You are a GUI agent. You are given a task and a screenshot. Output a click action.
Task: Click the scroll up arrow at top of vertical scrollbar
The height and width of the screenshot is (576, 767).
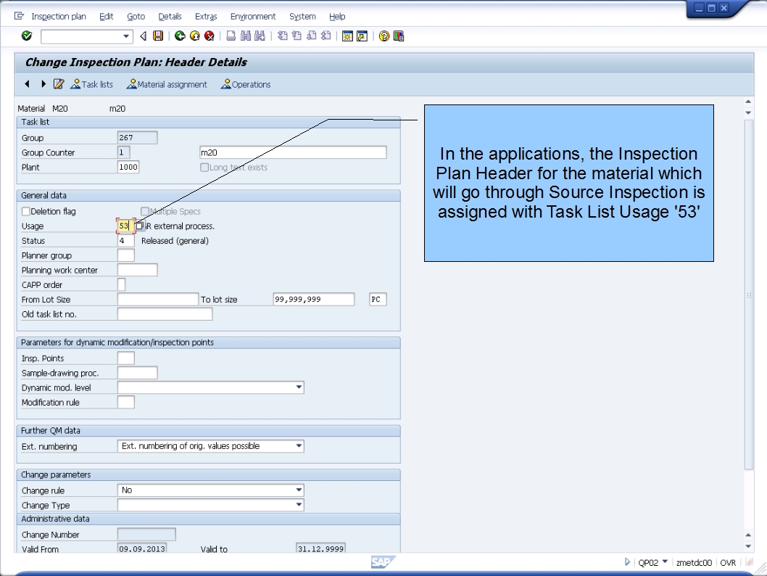pyautogui.click(x=748, y=102)
